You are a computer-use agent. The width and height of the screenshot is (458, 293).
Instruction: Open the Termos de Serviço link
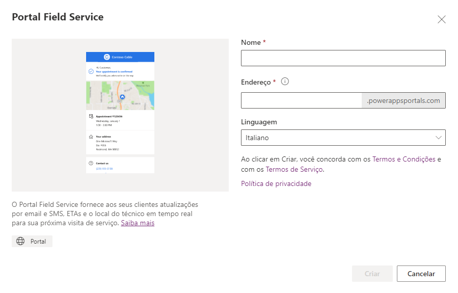pos(294,170)
